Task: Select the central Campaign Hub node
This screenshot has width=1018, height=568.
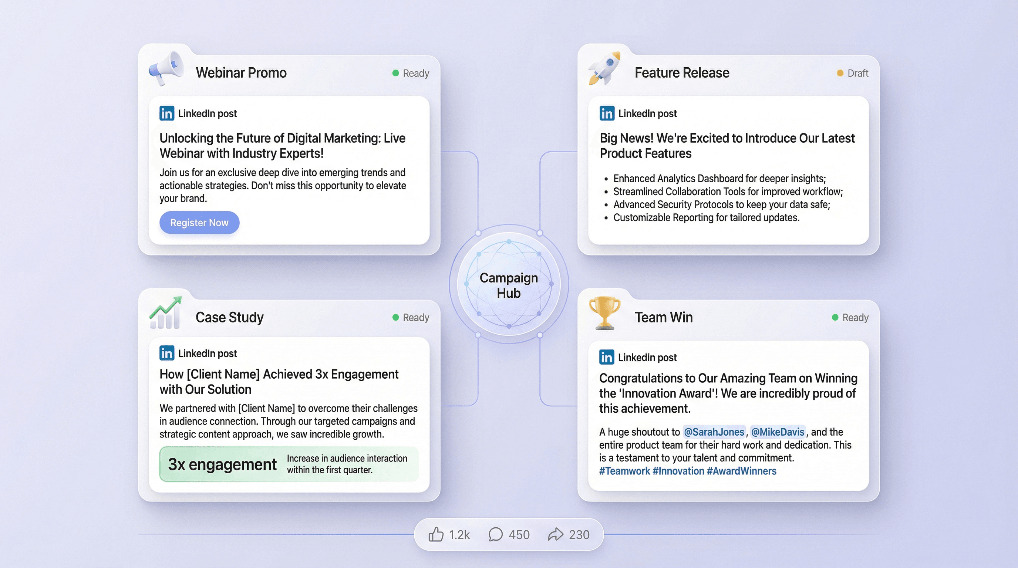Action: [x=509, y=284]
